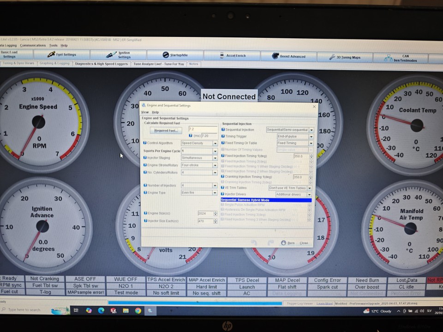The image size is (443, 332).
Task: Increment the Engine Size(cc) spinner
Action: click(x=216, y=212)
